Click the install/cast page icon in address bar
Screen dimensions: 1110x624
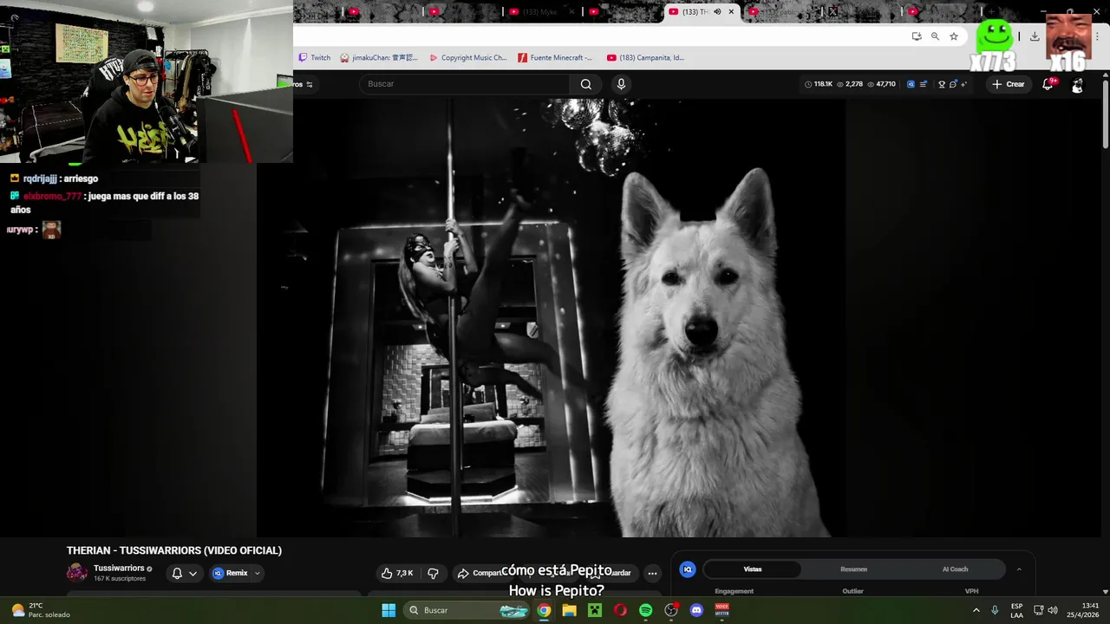(917, 36)
